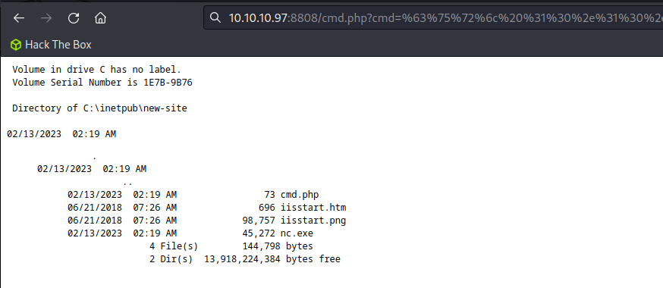The height and width of the screenshot is (288, 663).
Task: Open the browser home page
Action: 101,17
